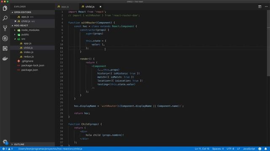Click the errors and warnings status indicator

click(8, 149)
